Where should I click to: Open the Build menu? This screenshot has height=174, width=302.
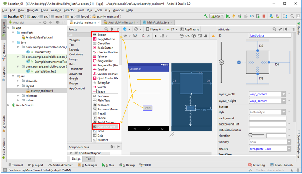(x=81, y=10)
